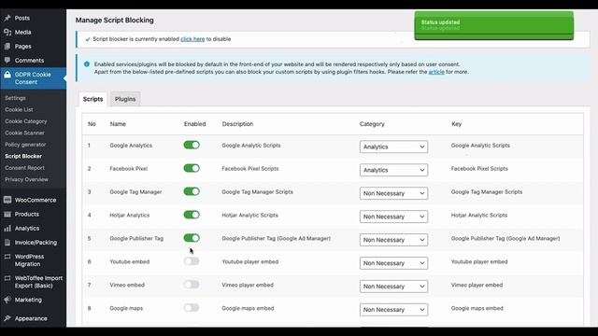Go to Media menu label
Image resolution: width=598 pixels, height=336 pixels.
click(x=22, y=32)
